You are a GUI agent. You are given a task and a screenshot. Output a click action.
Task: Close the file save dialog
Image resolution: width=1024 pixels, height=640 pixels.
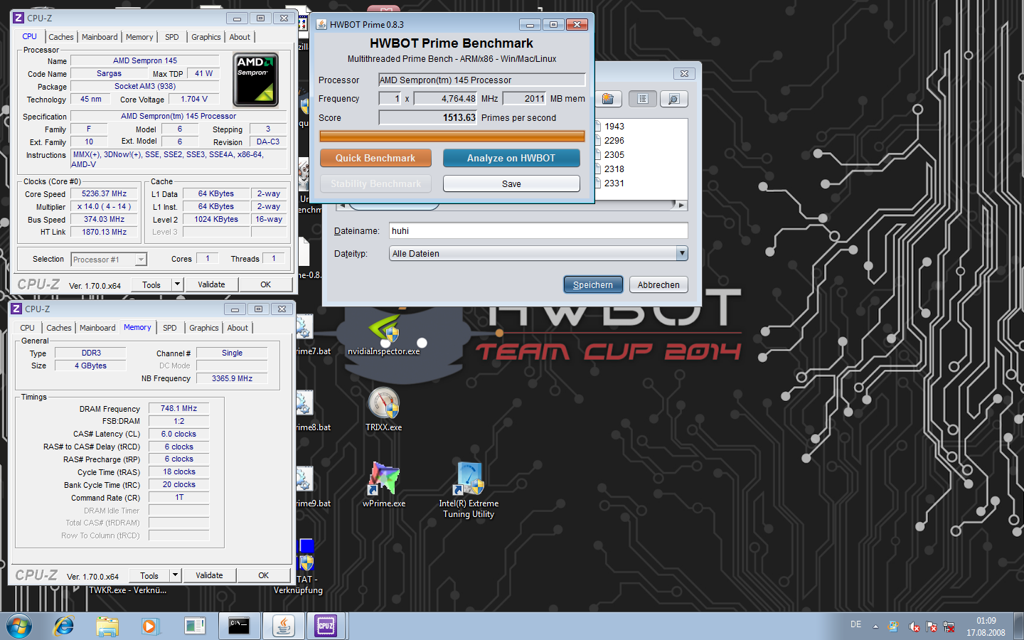[x=684, y=73]
